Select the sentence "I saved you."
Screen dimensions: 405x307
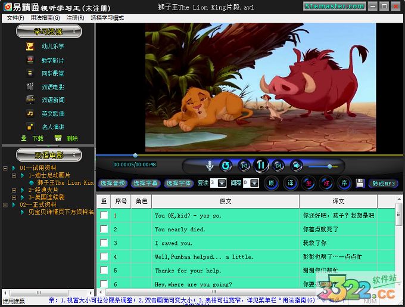173,243
